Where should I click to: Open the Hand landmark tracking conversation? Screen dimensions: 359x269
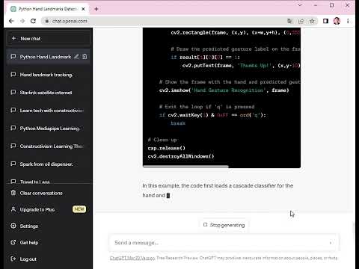coord(48,75)
